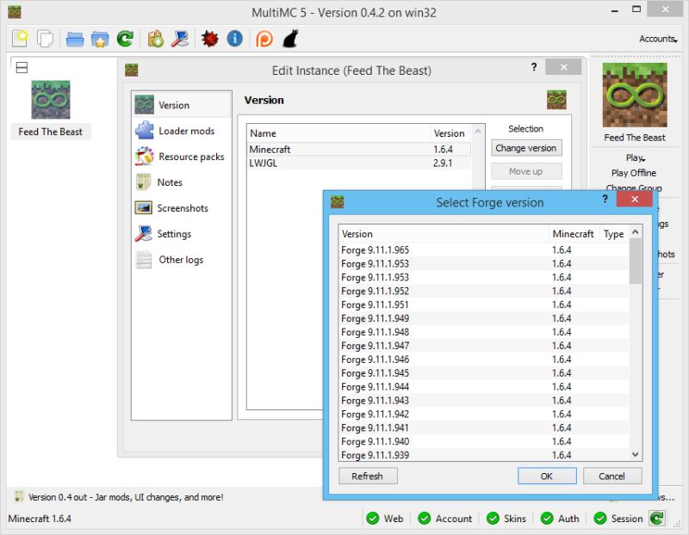
Task: Click the Web status check icon
Action: pos(373,519)
